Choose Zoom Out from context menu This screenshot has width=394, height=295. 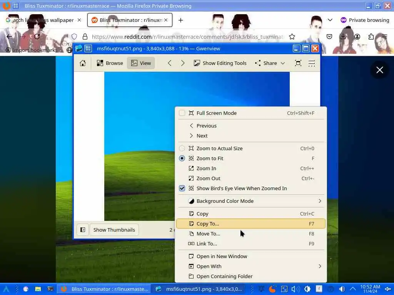(251, 178)
